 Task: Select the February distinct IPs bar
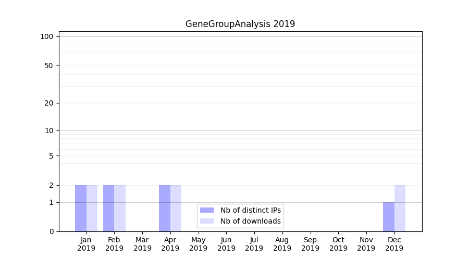(x=108, y=208)
